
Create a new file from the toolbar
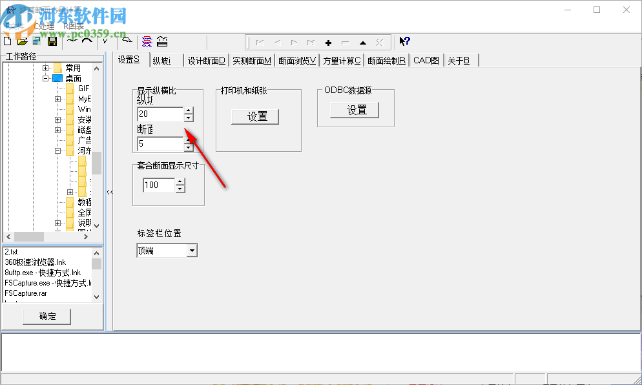tap(6, 41)
